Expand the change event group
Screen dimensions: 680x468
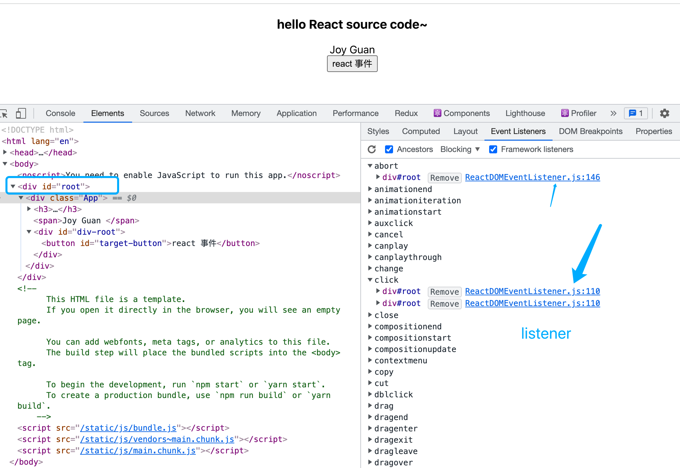click(370, 268)
